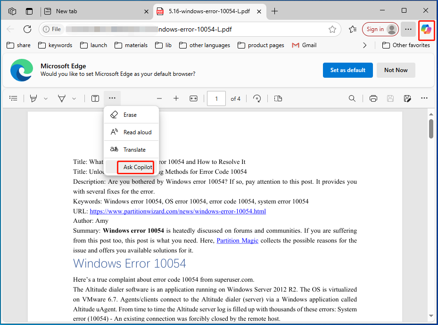Image resolution: width=438 pixels, height=325 pixels.
Task: Search within the PDF document
Action: point(352,98)
